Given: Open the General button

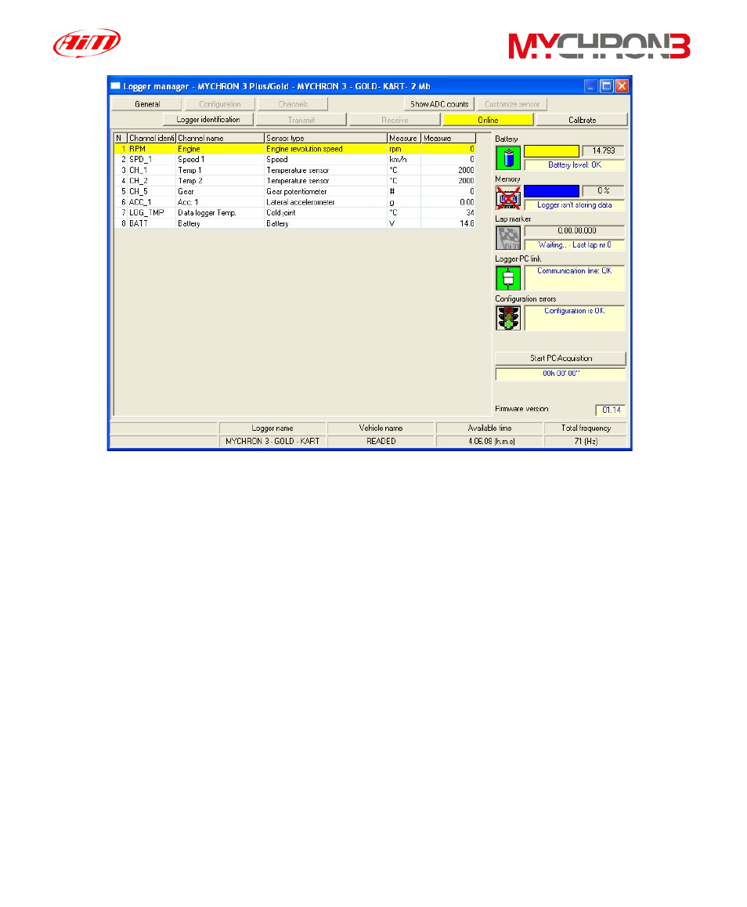Looking at the screenshot, I should coord(147,104).
